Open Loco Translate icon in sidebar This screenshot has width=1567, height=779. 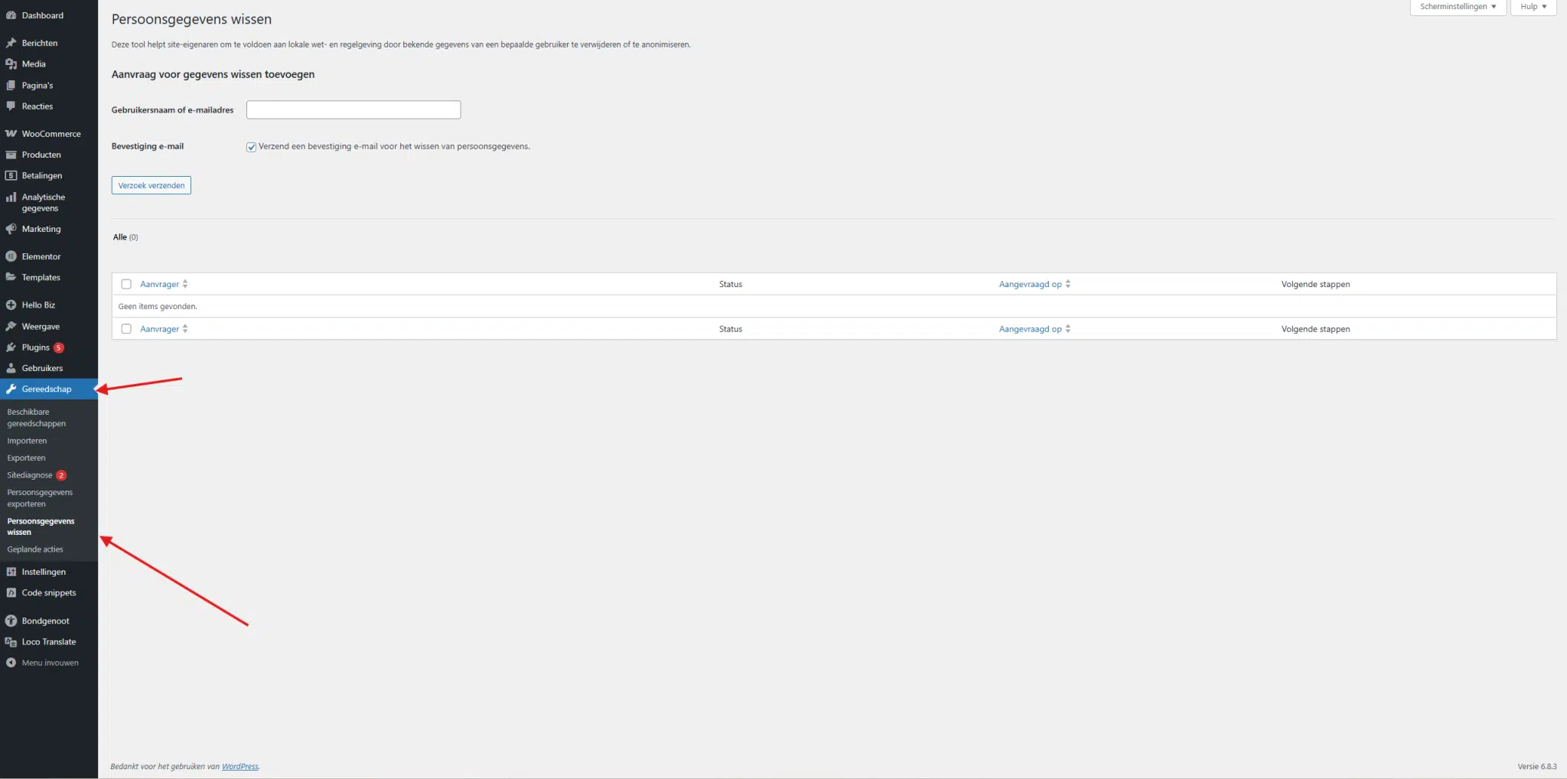coord(11,642)
